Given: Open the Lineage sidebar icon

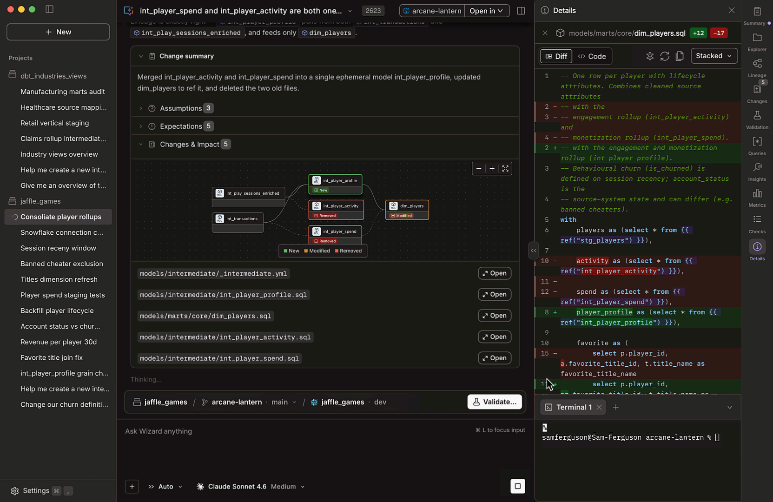Looking at the screenshot, I should point(757,63).
